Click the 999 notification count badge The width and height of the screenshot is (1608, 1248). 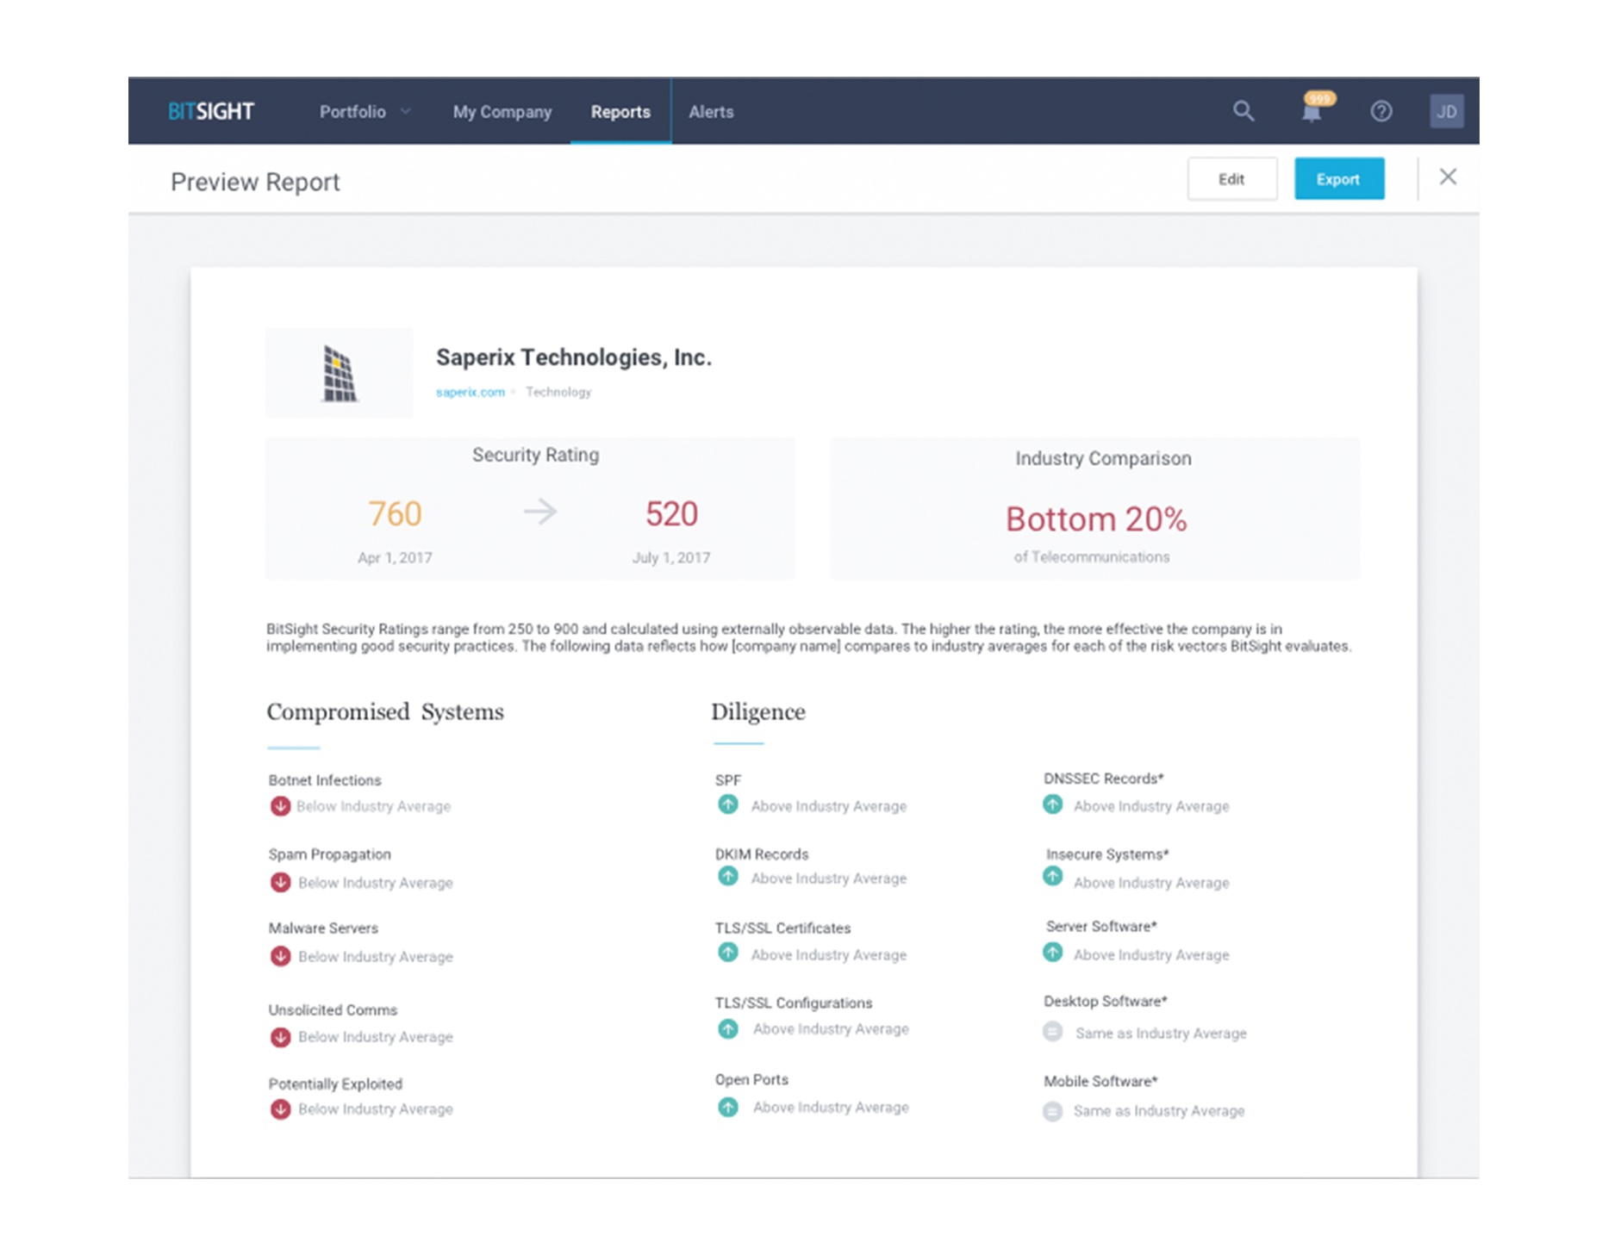1319,98
